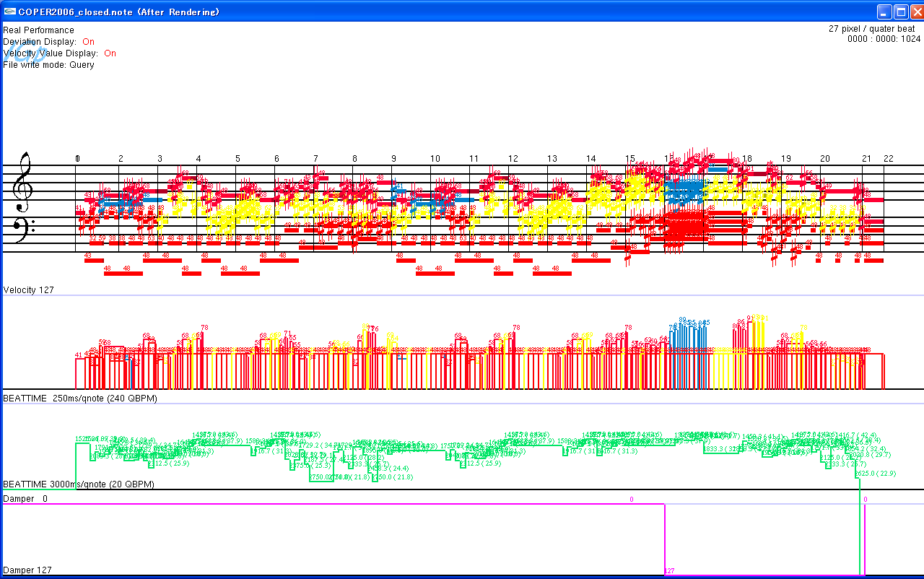Toggle the Deviation Display On value
Viewport: 924px width, 579px height.
(x=88, y=42)
